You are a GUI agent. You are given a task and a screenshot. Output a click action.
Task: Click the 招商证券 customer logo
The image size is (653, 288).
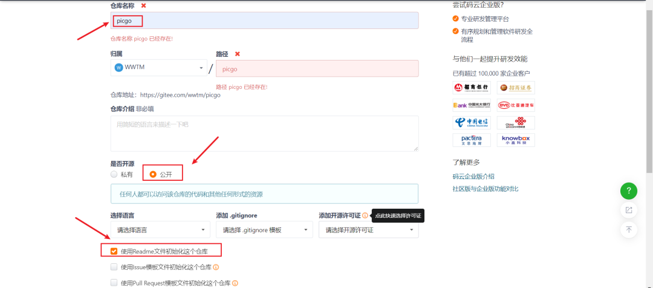pyautogui.click(x=516, y=88)
